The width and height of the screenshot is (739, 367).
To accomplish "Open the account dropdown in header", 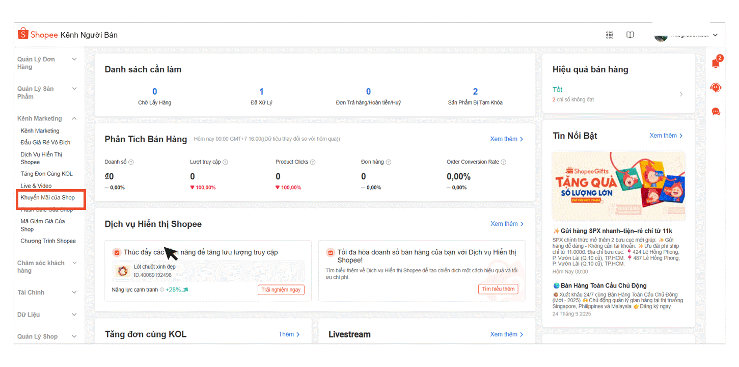I will (x=687, y=35).
